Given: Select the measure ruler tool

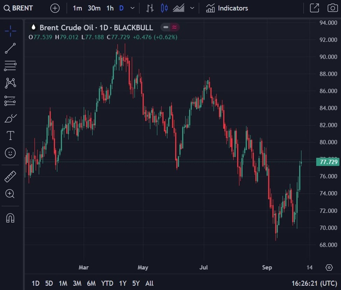Looking at the screenshot, I should 10,176.
